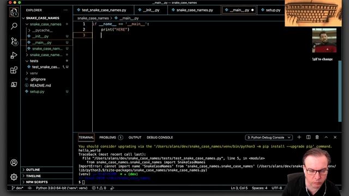
Task: Open Explorer more actions ellipsis
Action: tap(65, 10)
